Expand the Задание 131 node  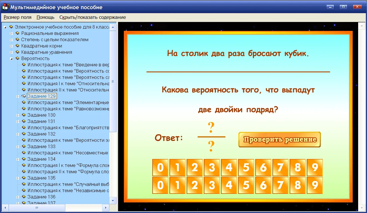(18, 121)
